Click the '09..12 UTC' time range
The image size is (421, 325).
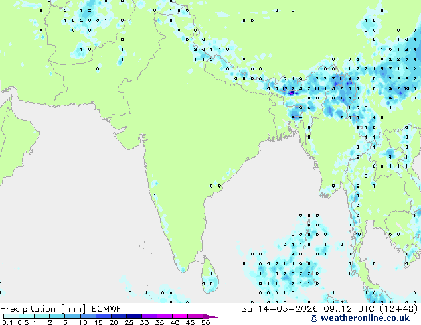click(350, 309)
